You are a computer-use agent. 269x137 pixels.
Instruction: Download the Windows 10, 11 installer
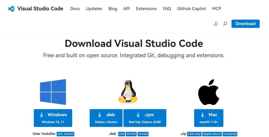(x=53, y=118)
